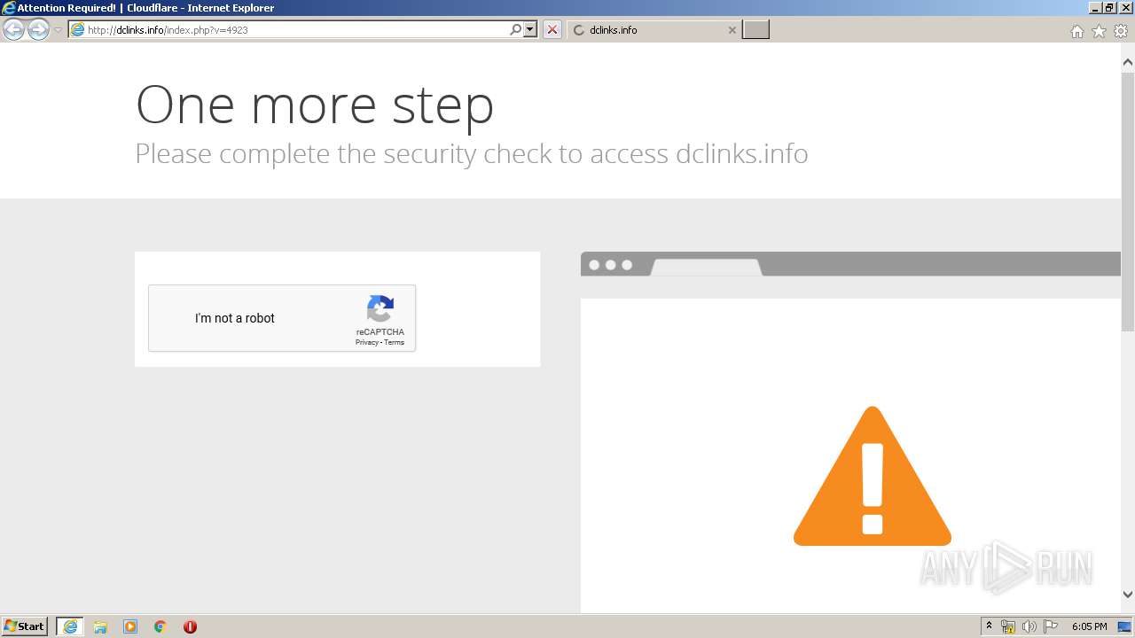Click the 6:05 PM system clock
Viewport: 1135px width, 638px height.
tap(1089, 626)
